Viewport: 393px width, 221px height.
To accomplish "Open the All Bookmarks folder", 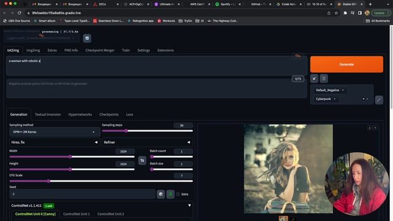I will (378, 21).
